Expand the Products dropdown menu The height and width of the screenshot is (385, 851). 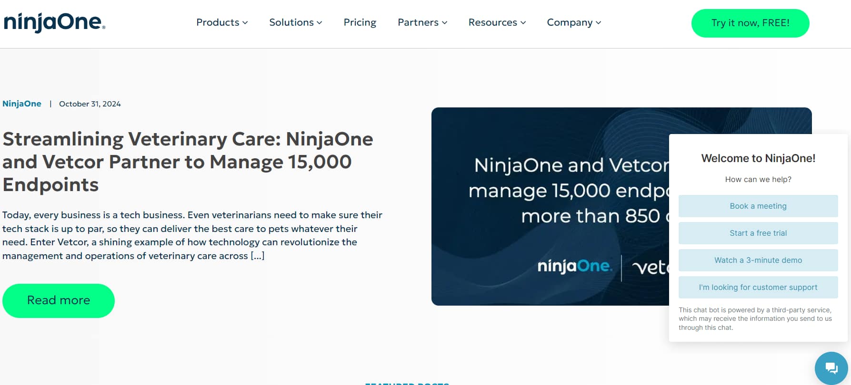click(221, 22)
